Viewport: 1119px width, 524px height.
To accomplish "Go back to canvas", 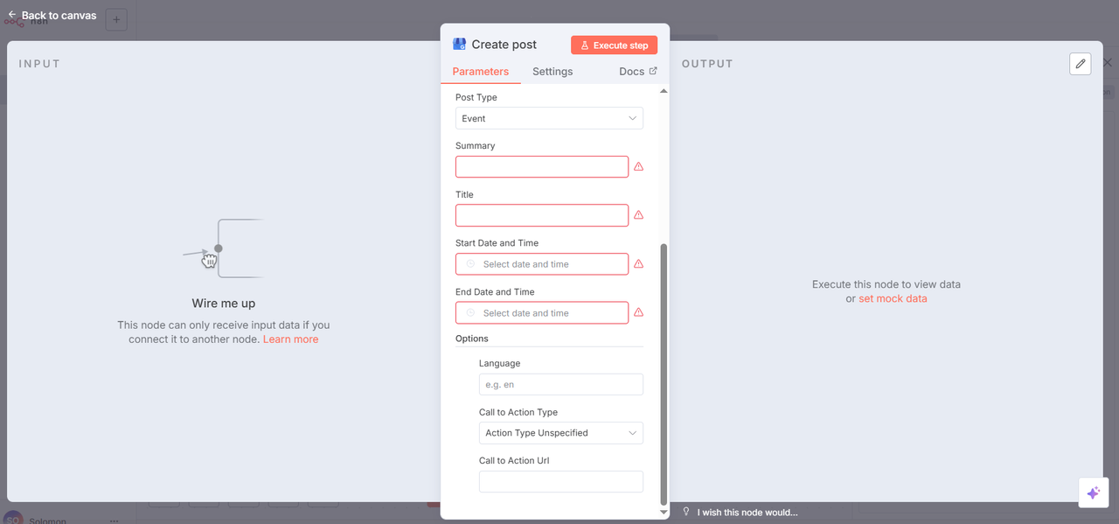I will 52,15.
